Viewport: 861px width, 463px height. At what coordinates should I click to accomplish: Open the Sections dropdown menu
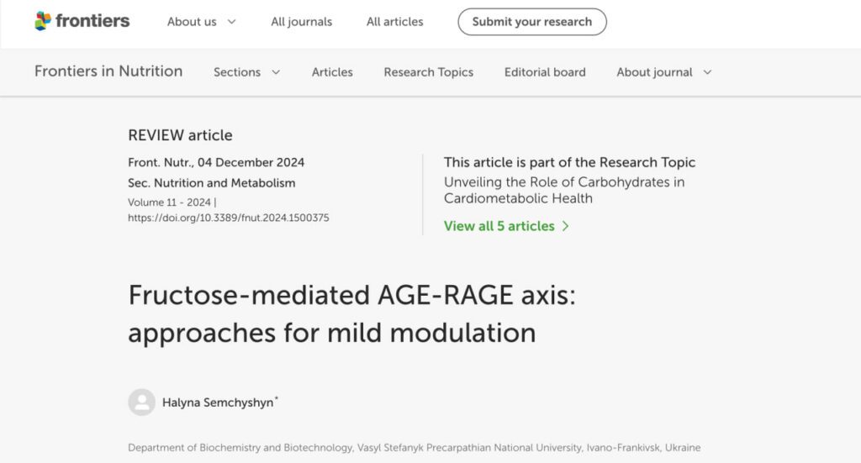point(246,72)
